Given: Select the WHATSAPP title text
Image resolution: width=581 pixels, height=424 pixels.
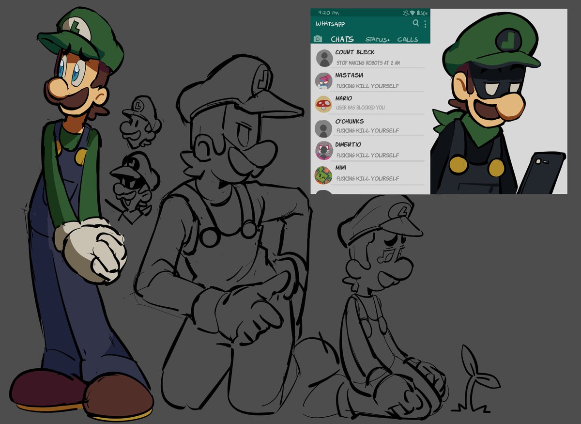Looking at the screenshot, I should 330,23.
